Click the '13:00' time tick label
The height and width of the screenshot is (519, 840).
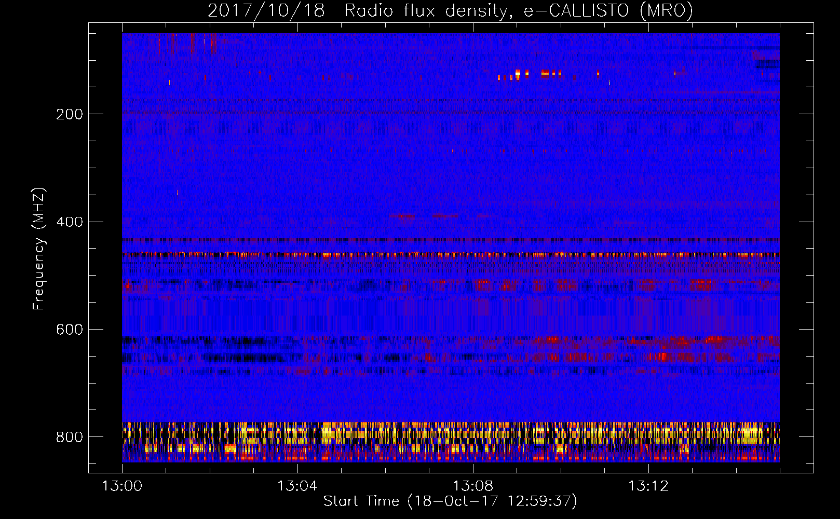pyautogui.click(x=122, y=486)
